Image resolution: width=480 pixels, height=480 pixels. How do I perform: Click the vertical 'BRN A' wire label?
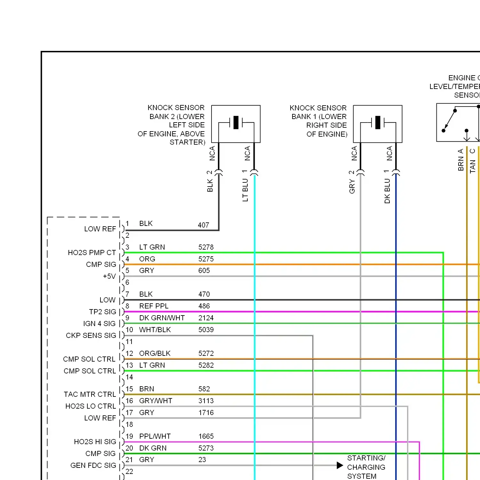[460, 160]
